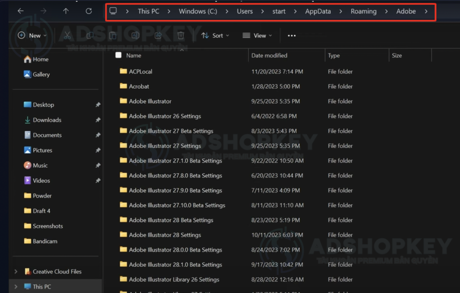The height and width of the screenshot is (293, 460).
Task: Unpin Pictures using its pin icon
Action: 97,150
